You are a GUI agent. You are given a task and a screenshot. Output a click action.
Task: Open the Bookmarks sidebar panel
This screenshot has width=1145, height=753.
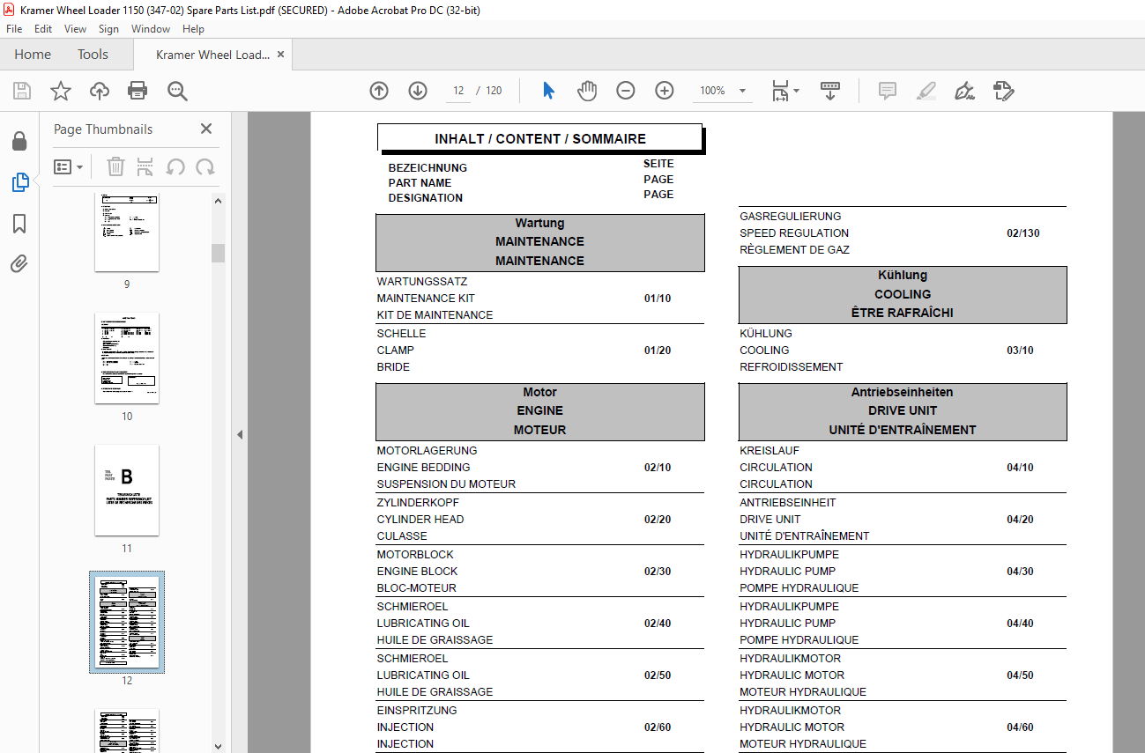tap(19, 224)
